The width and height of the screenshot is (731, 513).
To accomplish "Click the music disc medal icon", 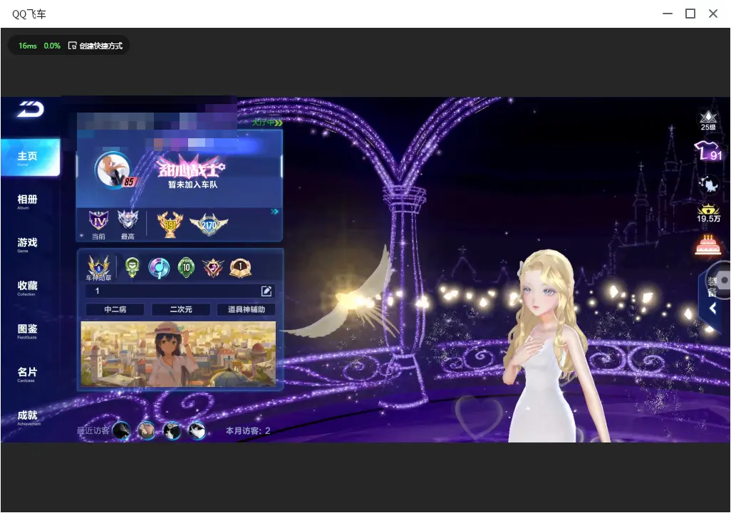I will [x=159, y=268].
